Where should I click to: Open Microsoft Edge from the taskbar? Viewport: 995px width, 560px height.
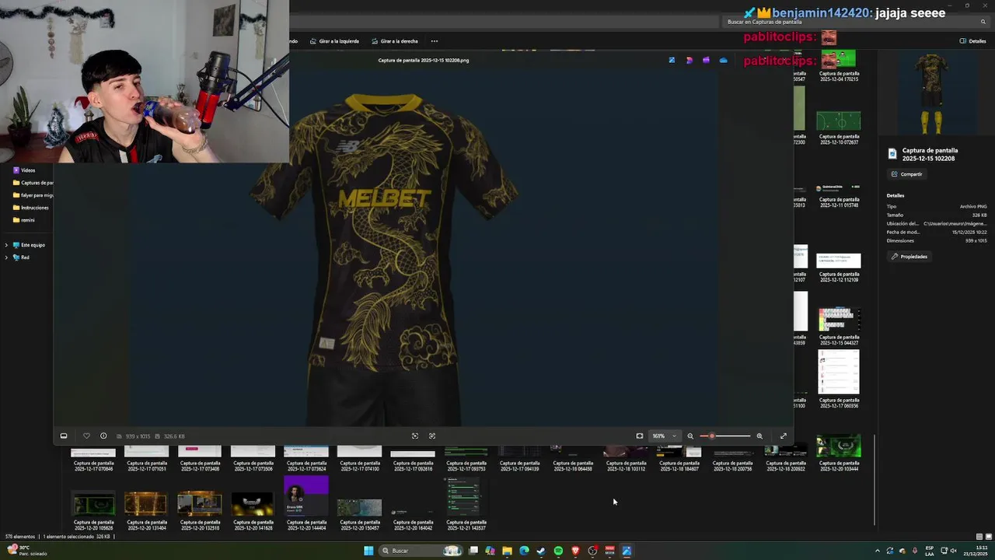[x=524, y=551]
